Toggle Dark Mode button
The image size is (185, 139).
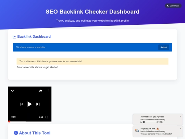[173, 6]
